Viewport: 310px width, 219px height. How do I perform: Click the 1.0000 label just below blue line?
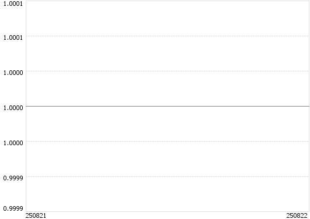[13, 143]
